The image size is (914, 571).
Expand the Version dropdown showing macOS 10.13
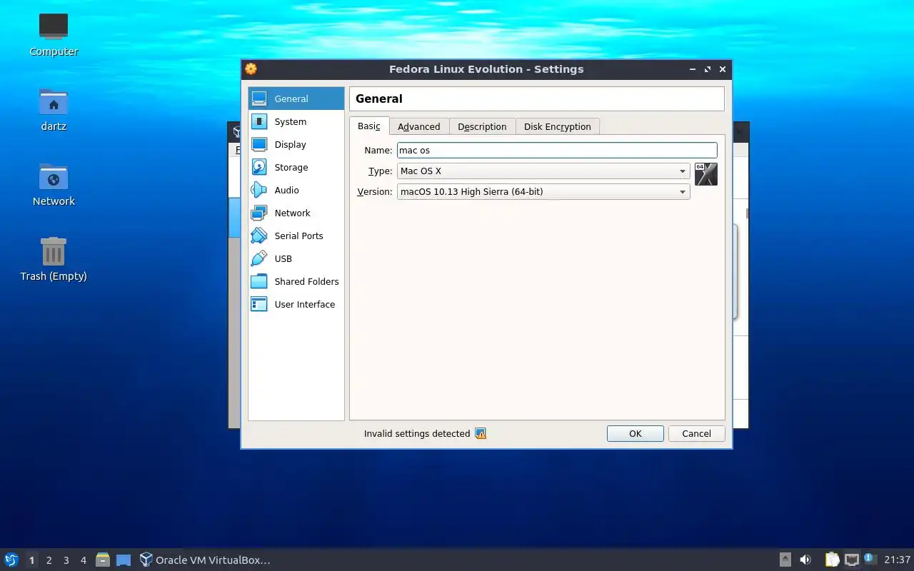[543, 191]
